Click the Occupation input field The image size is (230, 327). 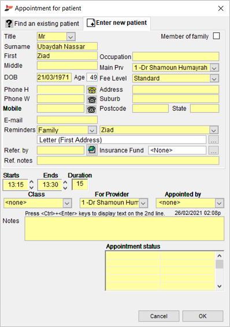coord(176,57)
